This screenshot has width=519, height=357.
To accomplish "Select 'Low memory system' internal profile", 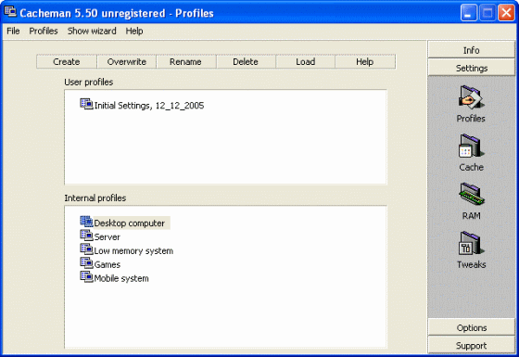I will (133, 251).
